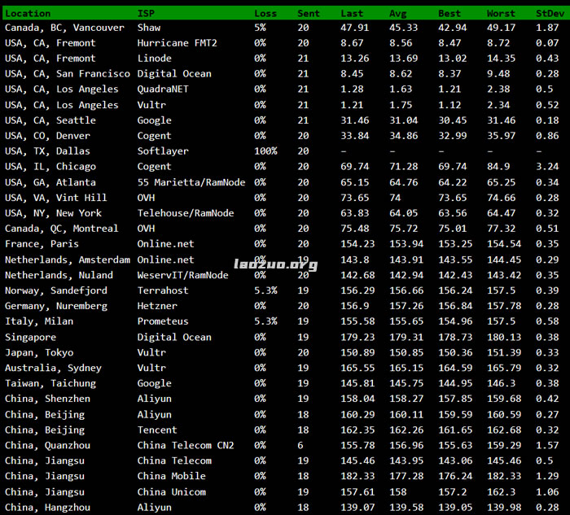The height and width of the screenshot is (515, 570).
Task: Click the Avg column header
Action: pos(398,13)
